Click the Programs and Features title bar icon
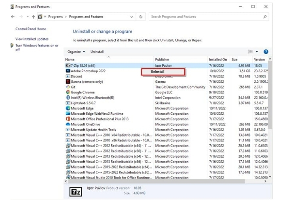283x202 pixels. (x=12, y=7)
